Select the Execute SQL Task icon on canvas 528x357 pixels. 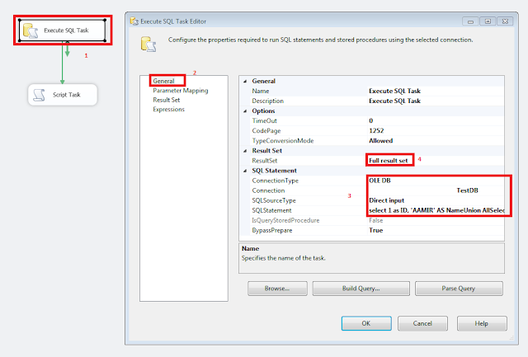31,31
